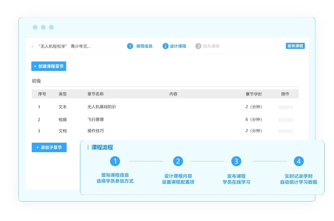Select the 操作技巧 document chapter

tap(96, 131)
